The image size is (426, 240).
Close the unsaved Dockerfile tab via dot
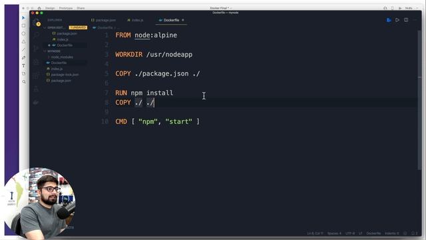[183, 20]
